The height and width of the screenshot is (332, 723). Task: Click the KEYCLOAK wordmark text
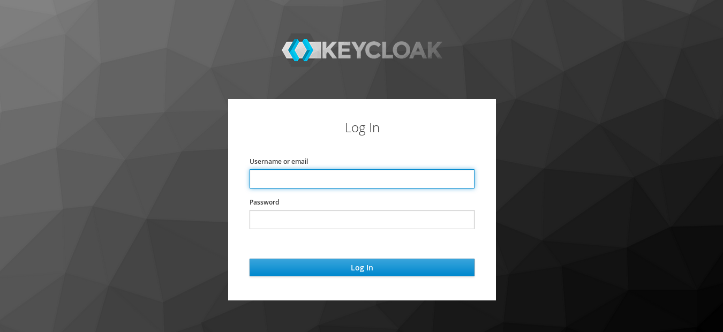(x=382, y=50)
